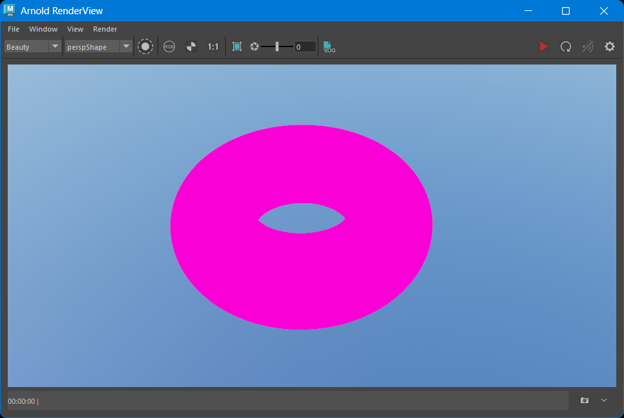The width and height of the screenshot is (624, 418).
Task: Toggle the isolate selected circle icon
Action: [145, 46]
